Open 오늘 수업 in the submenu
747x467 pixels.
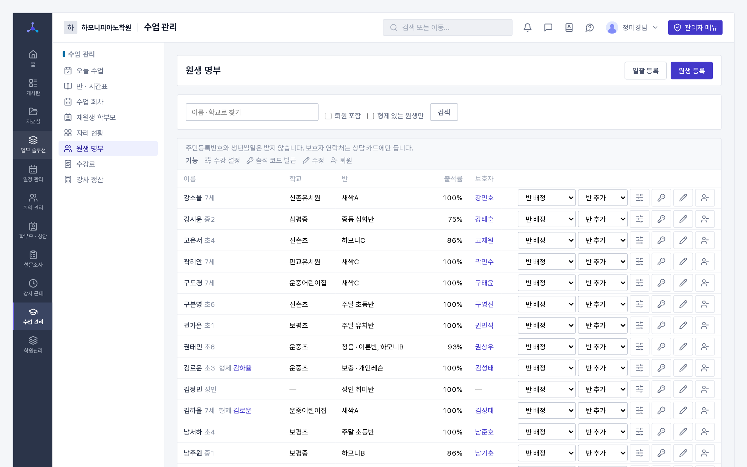pos(108,71)
